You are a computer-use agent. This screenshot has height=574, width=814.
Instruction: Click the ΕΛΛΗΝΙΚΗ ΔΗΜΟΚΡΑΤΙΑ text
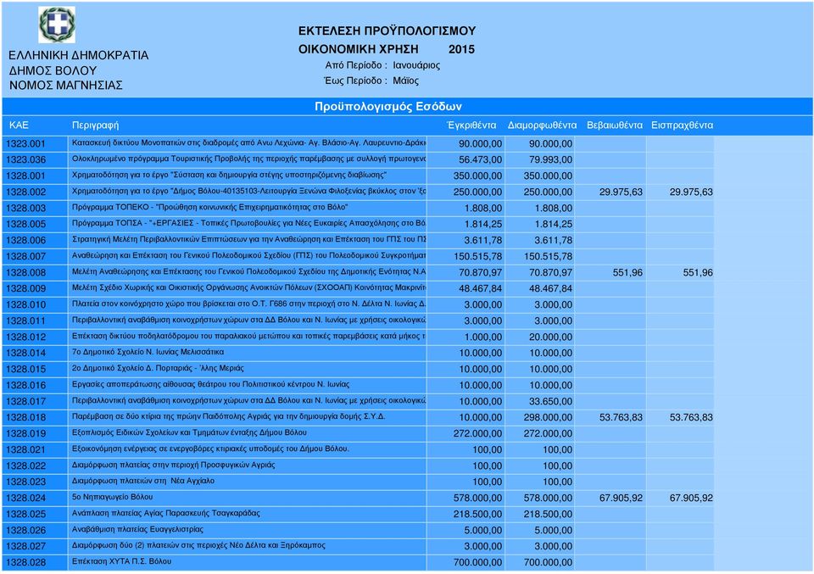click(78, 55)
